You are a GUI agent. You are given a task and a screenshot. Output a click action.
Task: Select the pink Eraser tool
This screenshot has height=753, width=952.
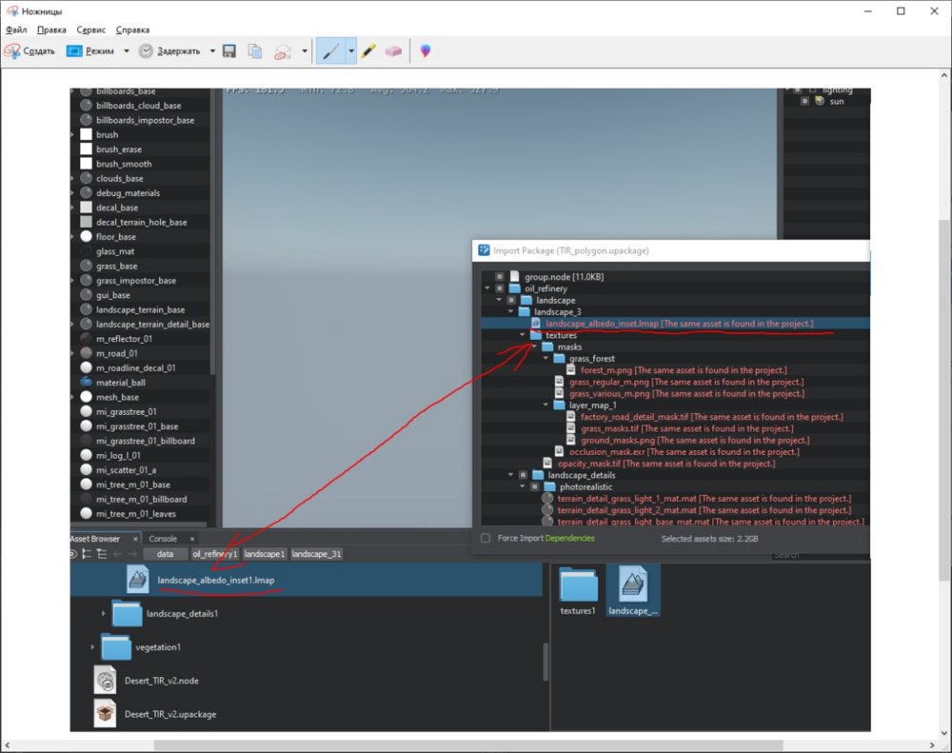point(393,51)
